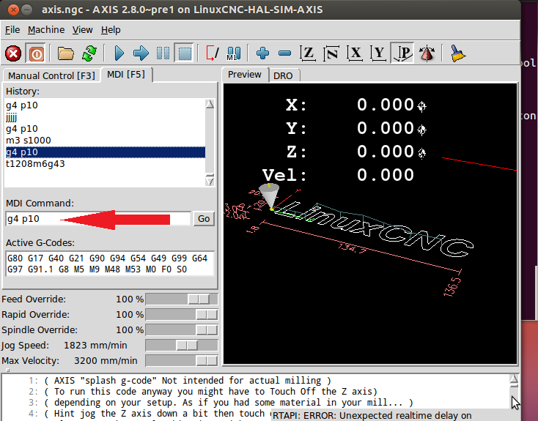This screenshot has width=538, height=421.
Task: Run the program with the play icon
Action: pyautogui.click(x=119, y=53)
